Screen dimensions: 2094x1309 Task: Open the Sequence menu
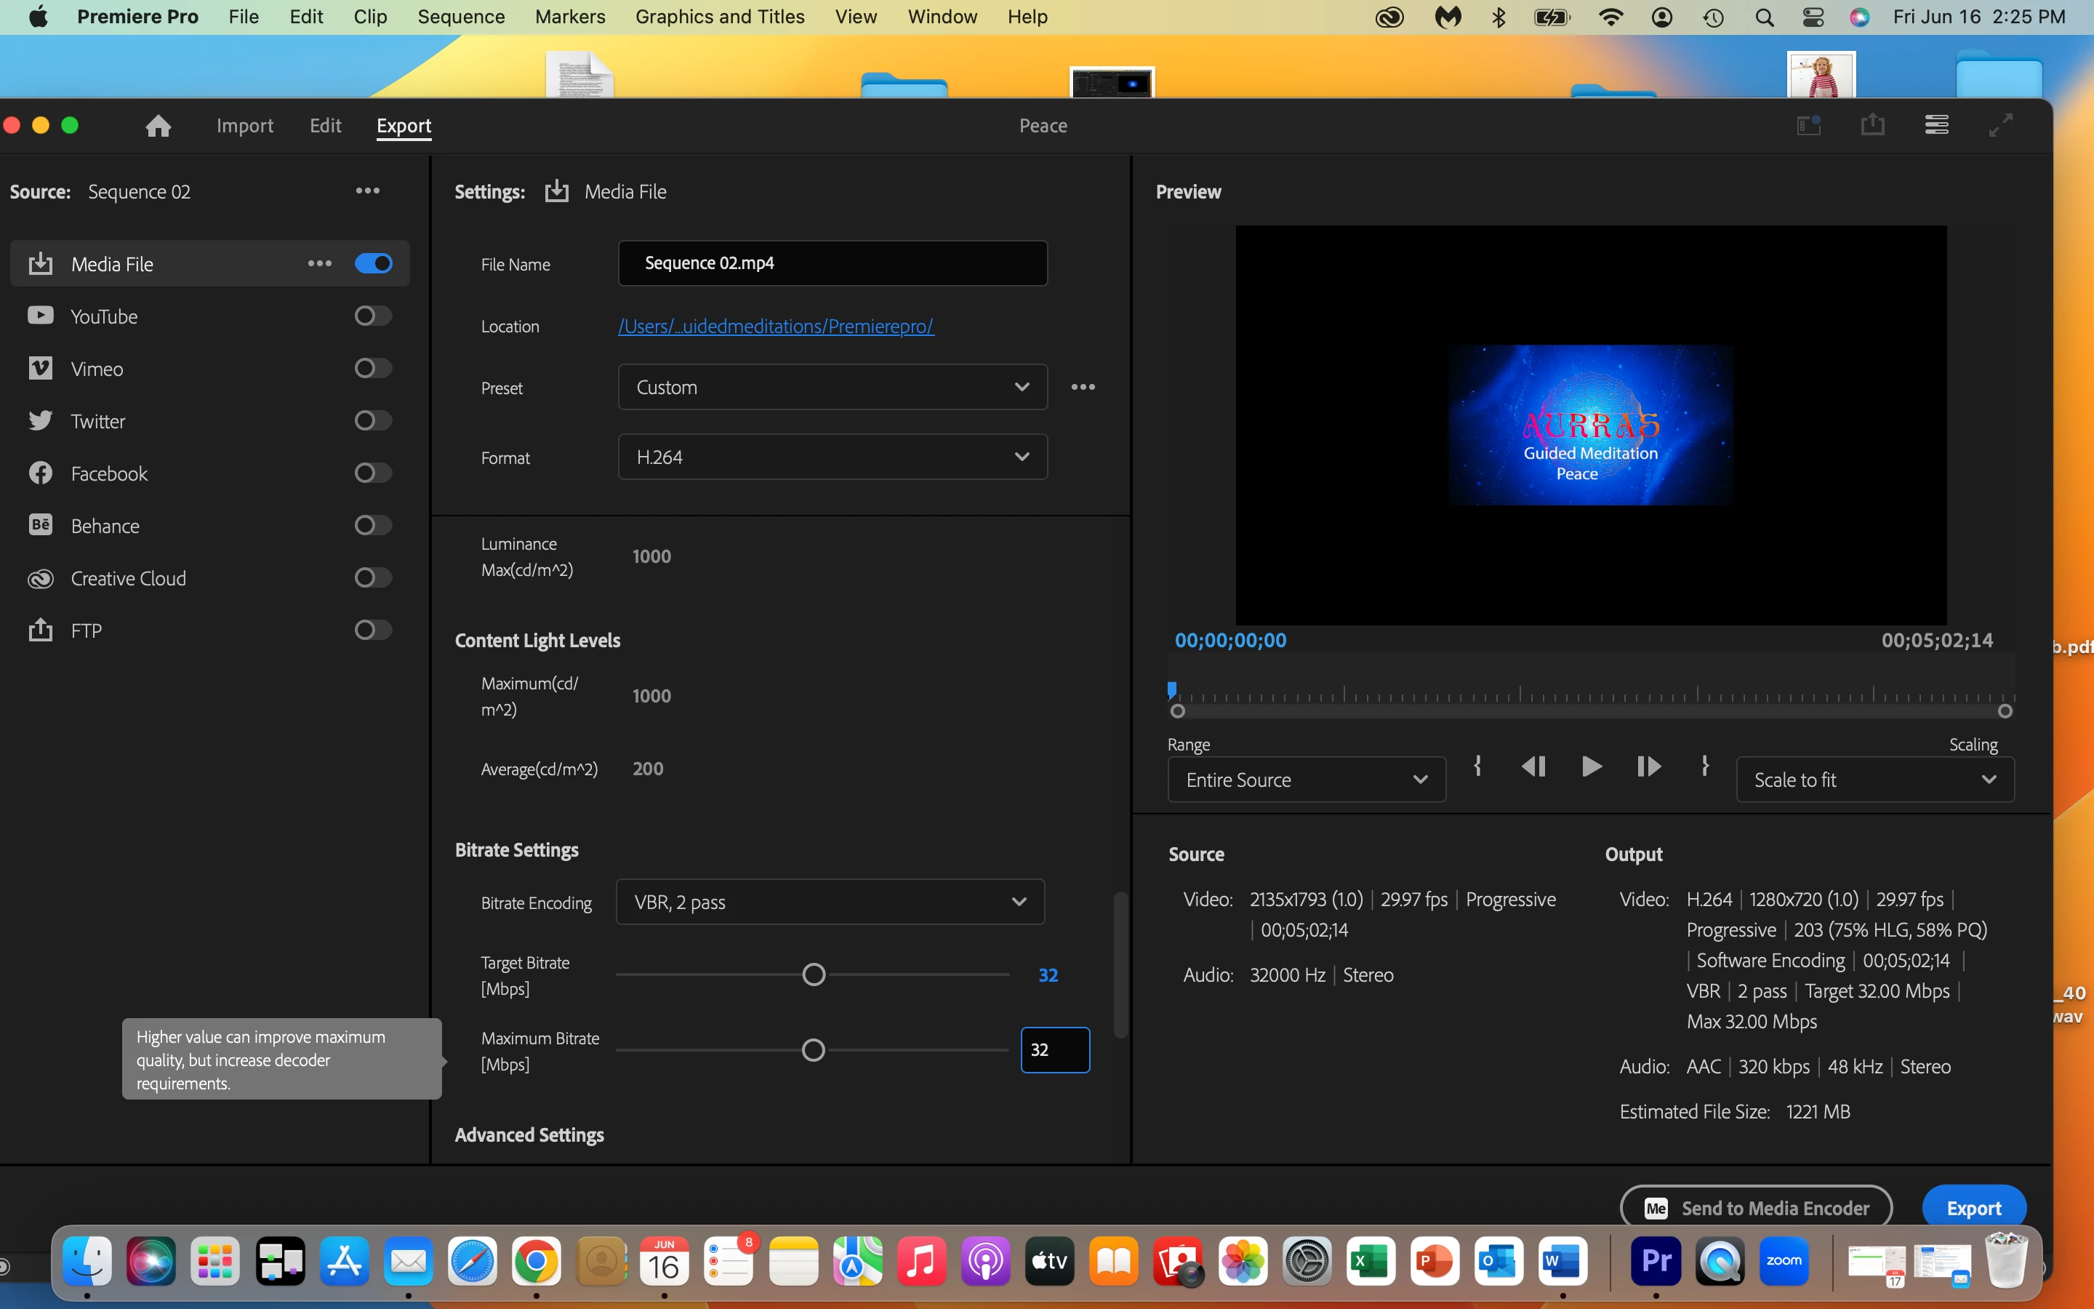click(x=460, y=17)
